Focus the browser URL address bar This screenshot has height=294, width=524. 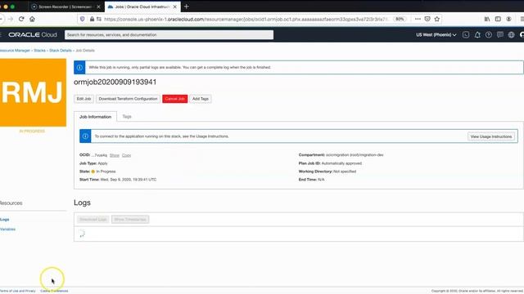pyautogui.click(x=246, y=19)
